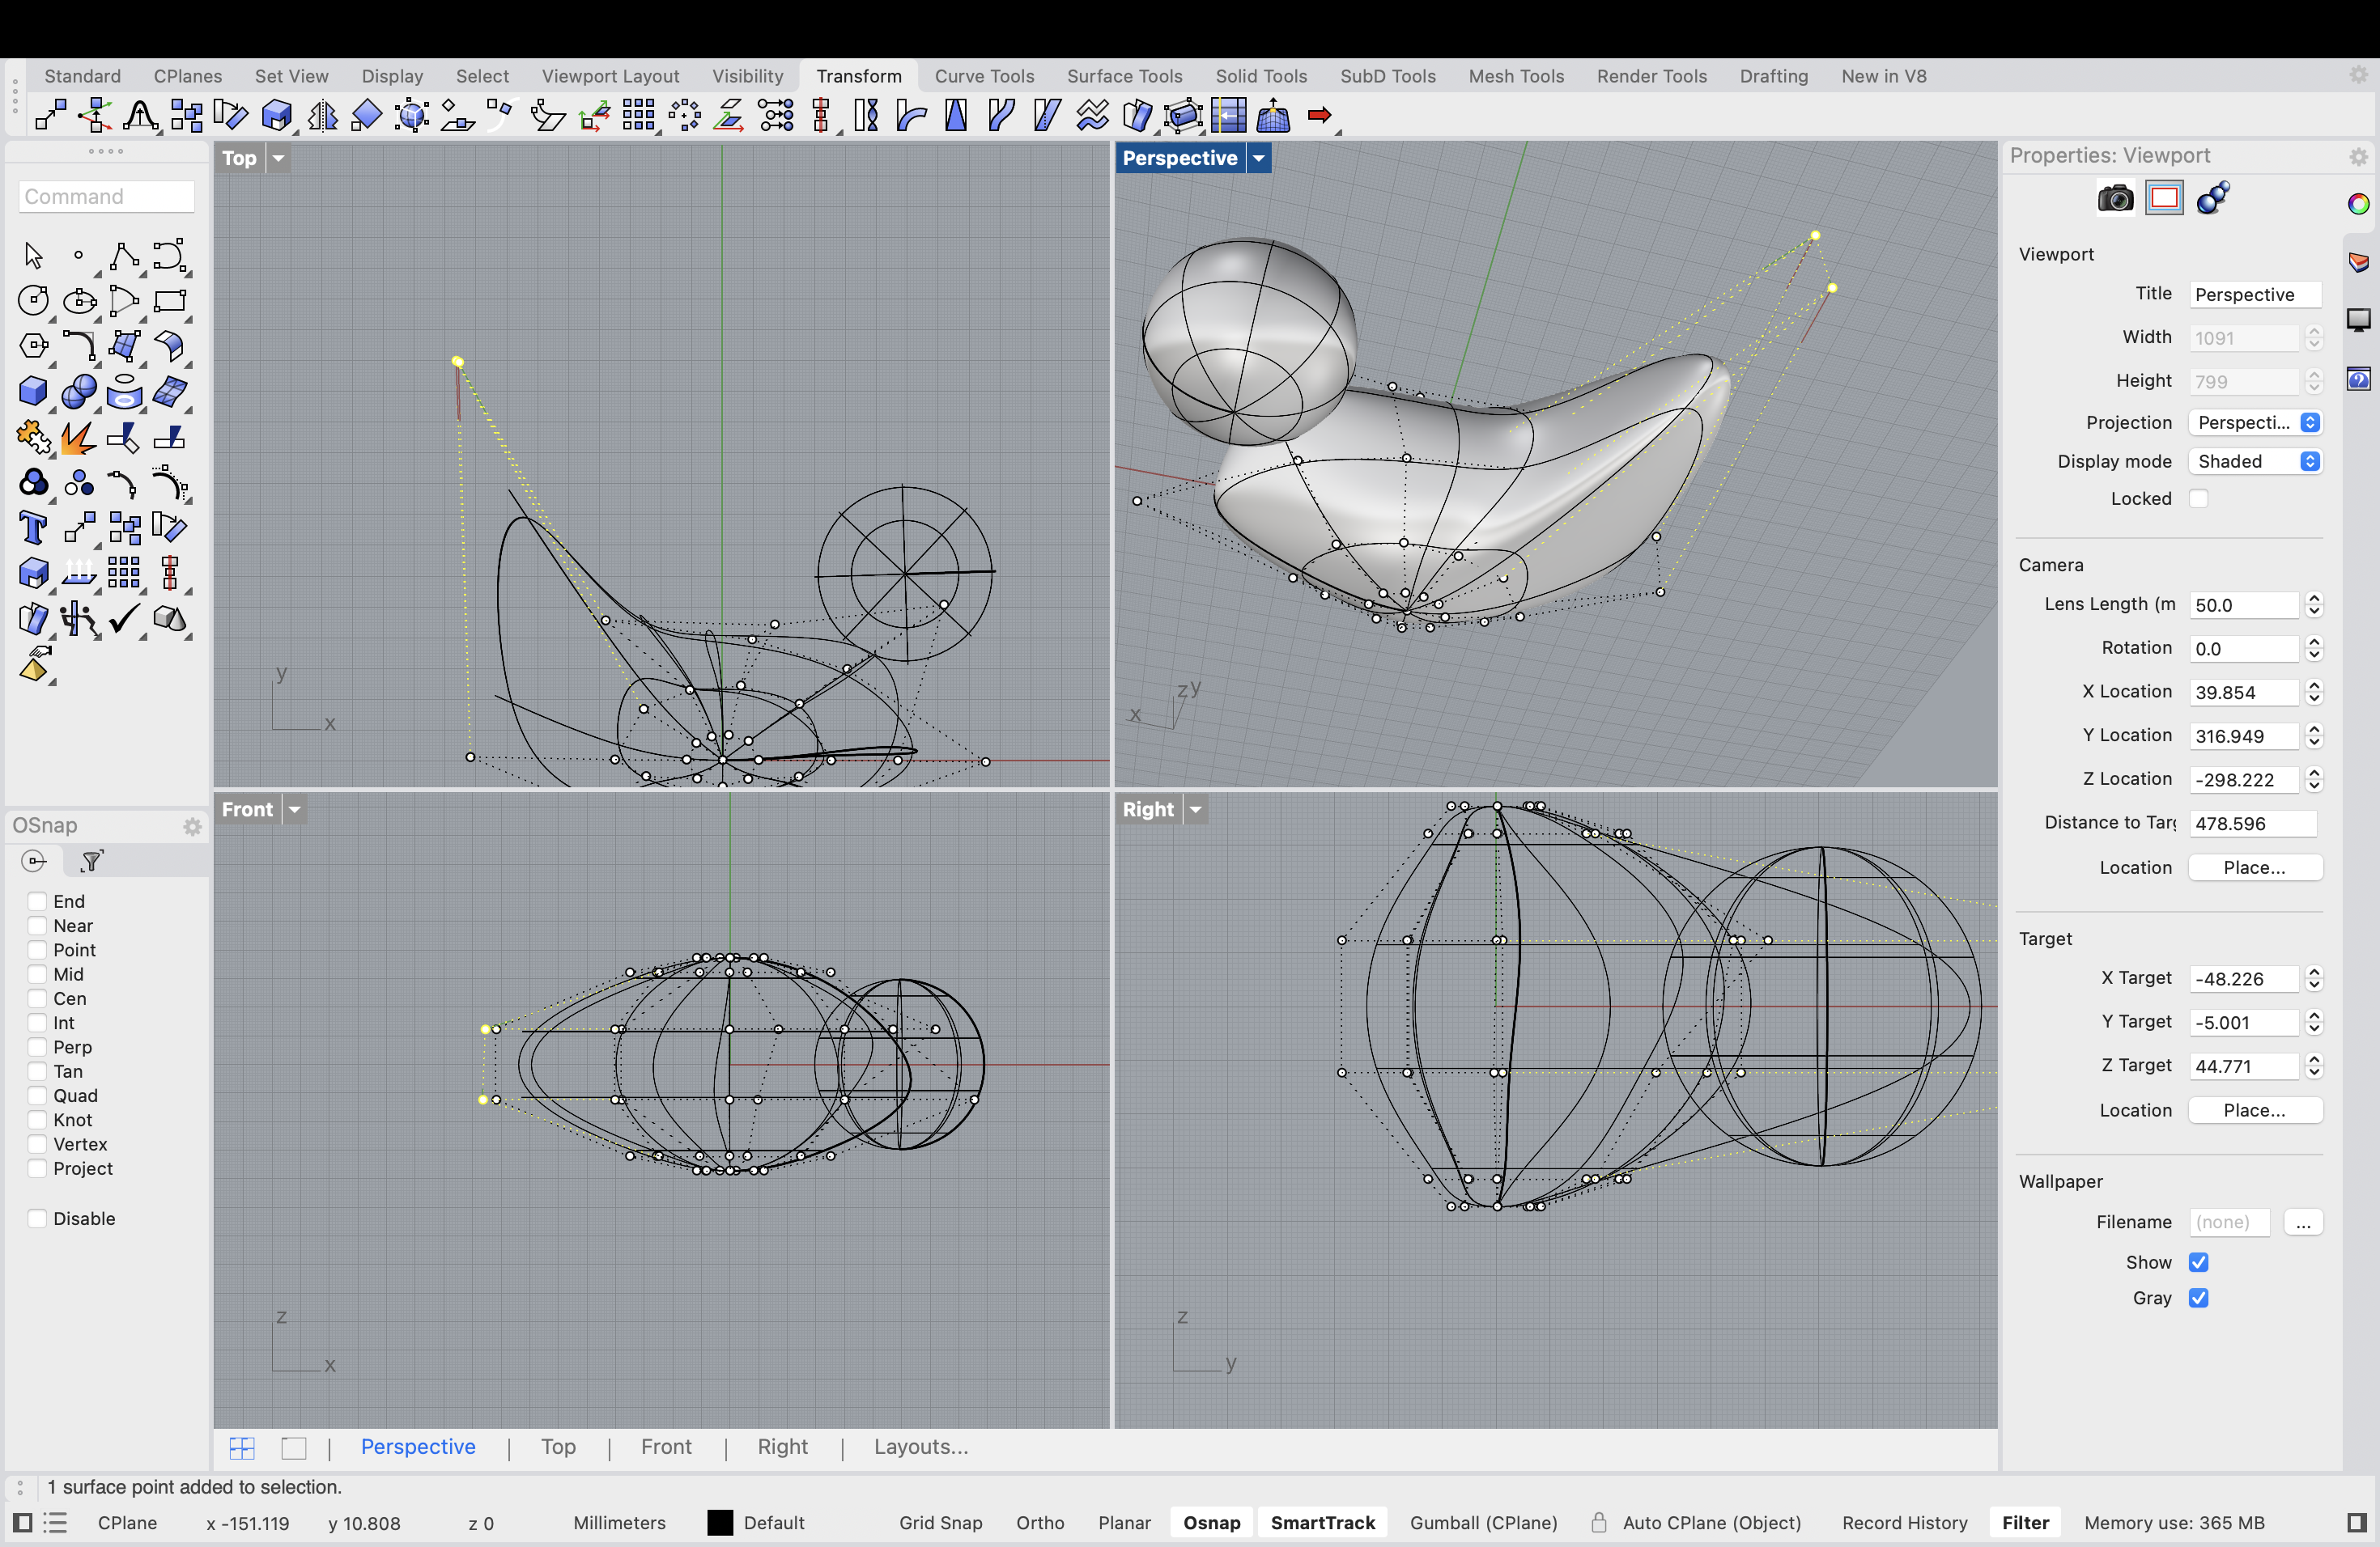Open the Projection dropdown

[x=2255, y=422]
